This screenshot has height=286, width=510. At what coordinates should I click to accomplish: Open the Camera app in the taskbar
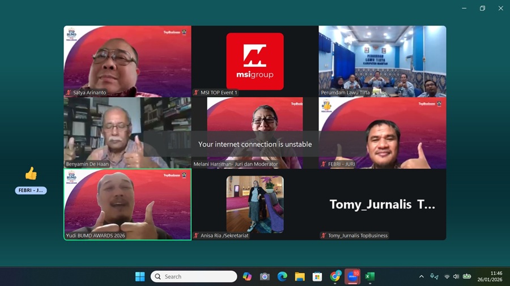coord(265,276)
